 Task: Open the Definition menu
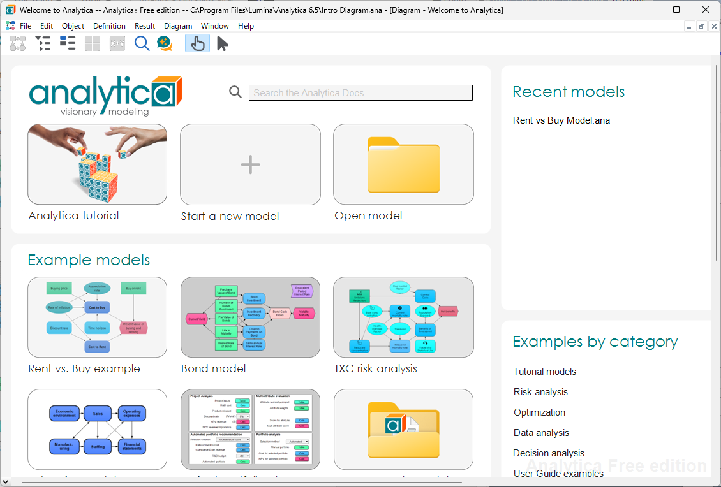click(x=109, y=26)
